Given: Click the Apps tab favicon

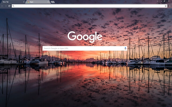Looking at the screenshot, I should (28, 2).
